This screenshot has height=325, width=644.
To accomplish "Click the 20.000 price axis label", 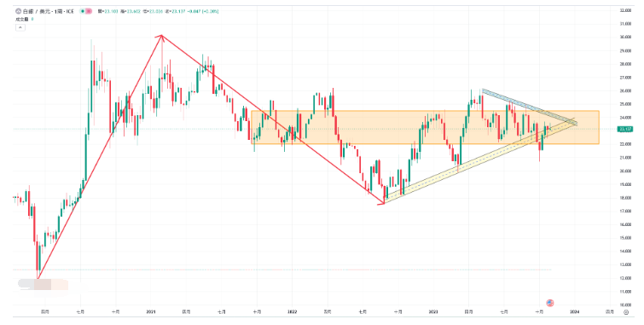I will (x=625, y=171).
